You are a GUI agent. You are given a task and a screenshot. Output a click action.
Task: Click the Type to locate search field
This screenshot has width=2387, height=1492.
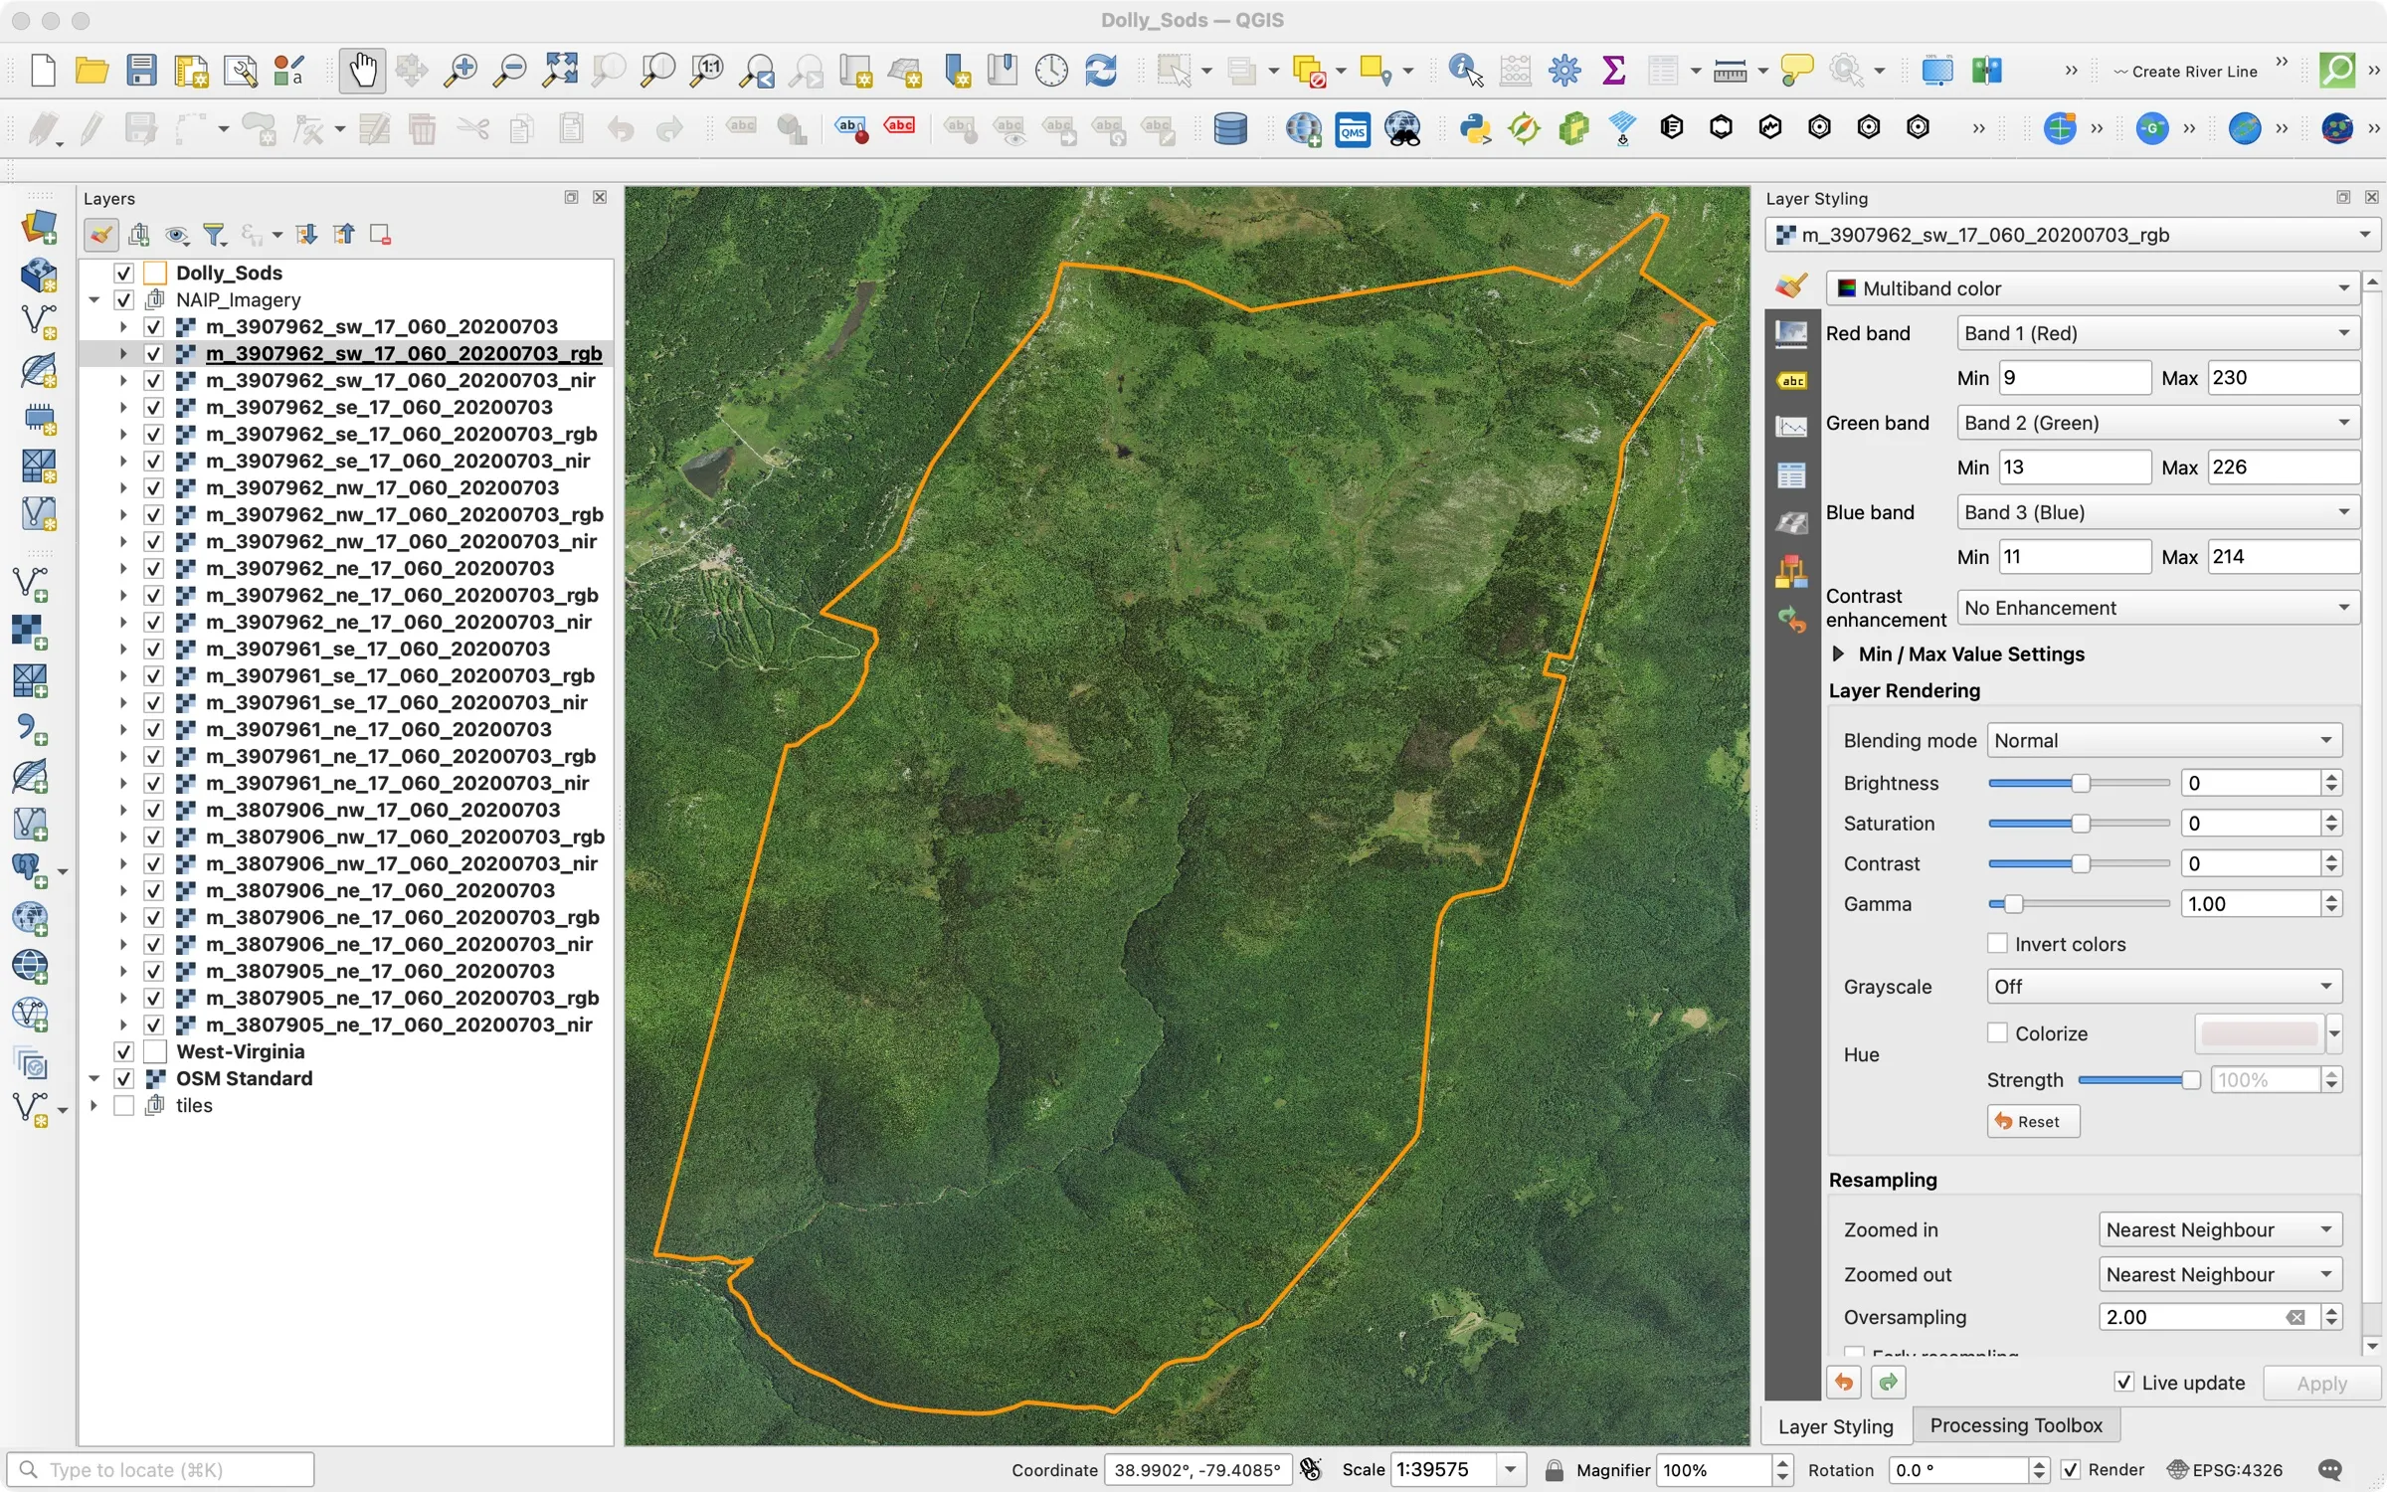click(x=161, y=1470)
